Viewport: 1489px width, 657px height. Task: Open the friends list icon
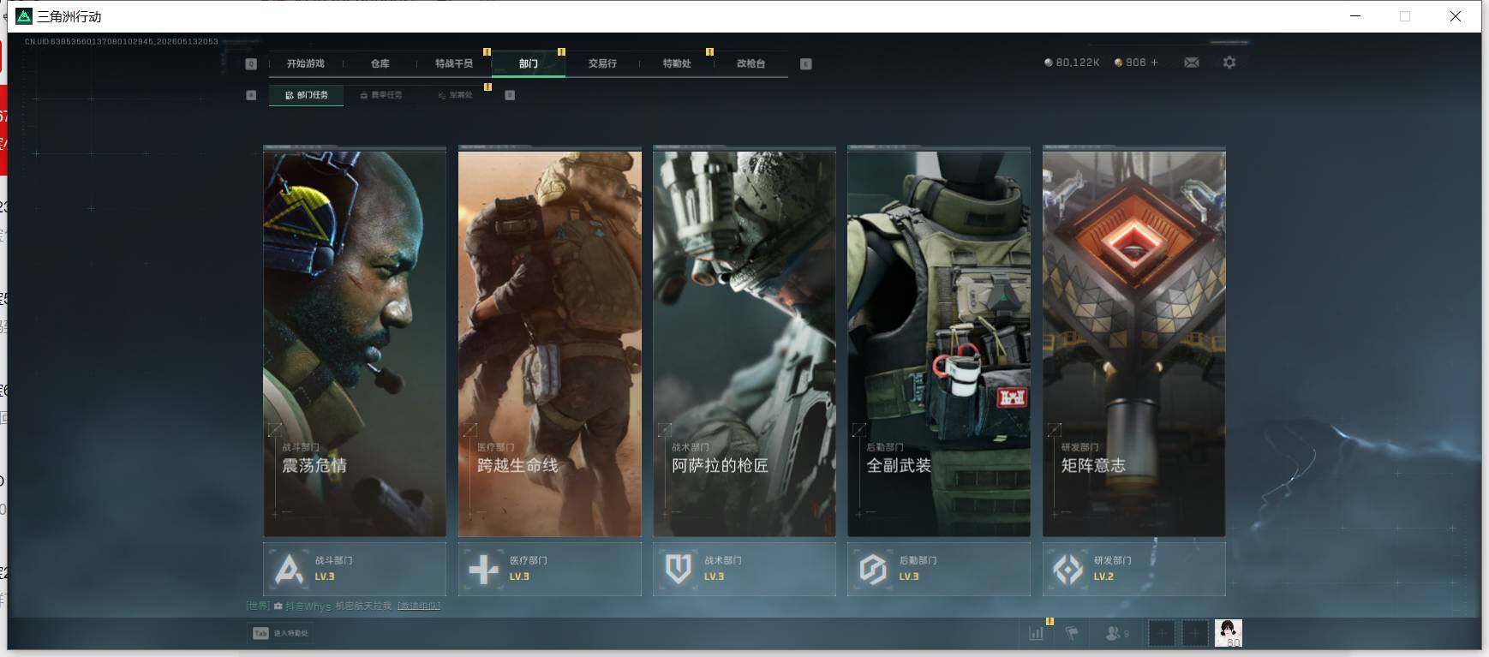click(x=1117, y=634)
